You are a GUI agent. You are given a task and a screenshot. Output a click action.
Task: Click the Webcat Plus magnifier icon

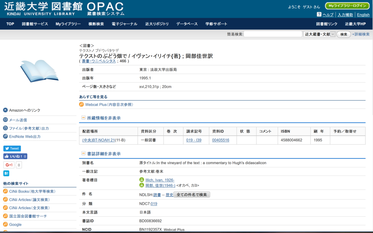[x=81, y=104]
